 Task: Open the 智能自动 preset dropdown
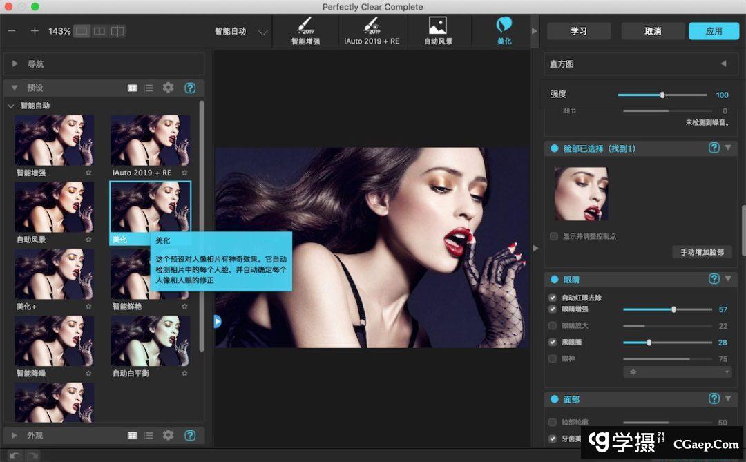click(x=262, y=32)
